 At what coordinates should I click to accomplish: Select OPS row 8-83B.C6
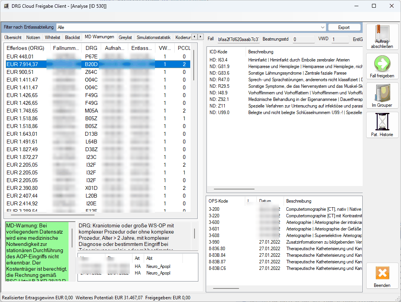[284, 268]
